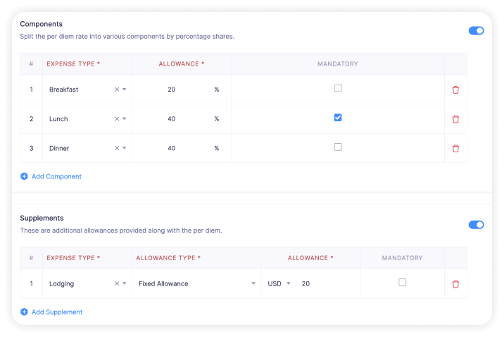Screen dimensions: 504x337
Task: Expand the Fixed Allowance type dropdown
Action: point(253,284)
